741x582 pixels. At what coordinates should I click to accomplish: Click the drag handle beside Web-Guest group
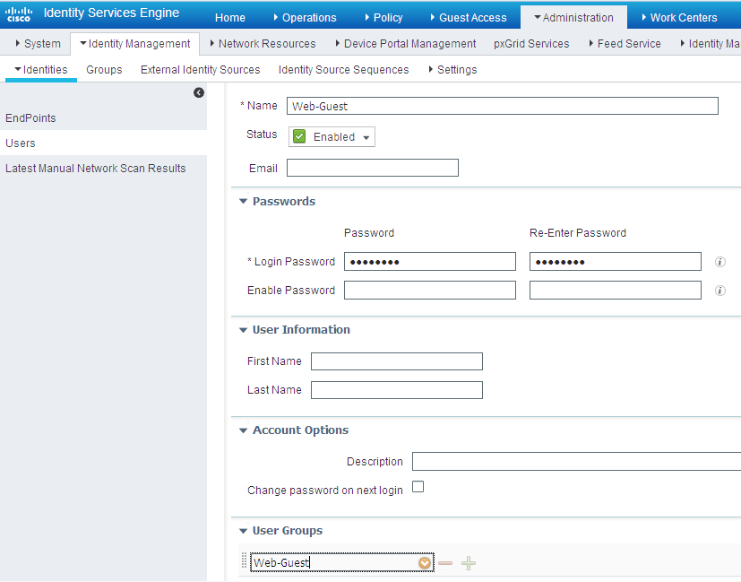coord(244,562)
